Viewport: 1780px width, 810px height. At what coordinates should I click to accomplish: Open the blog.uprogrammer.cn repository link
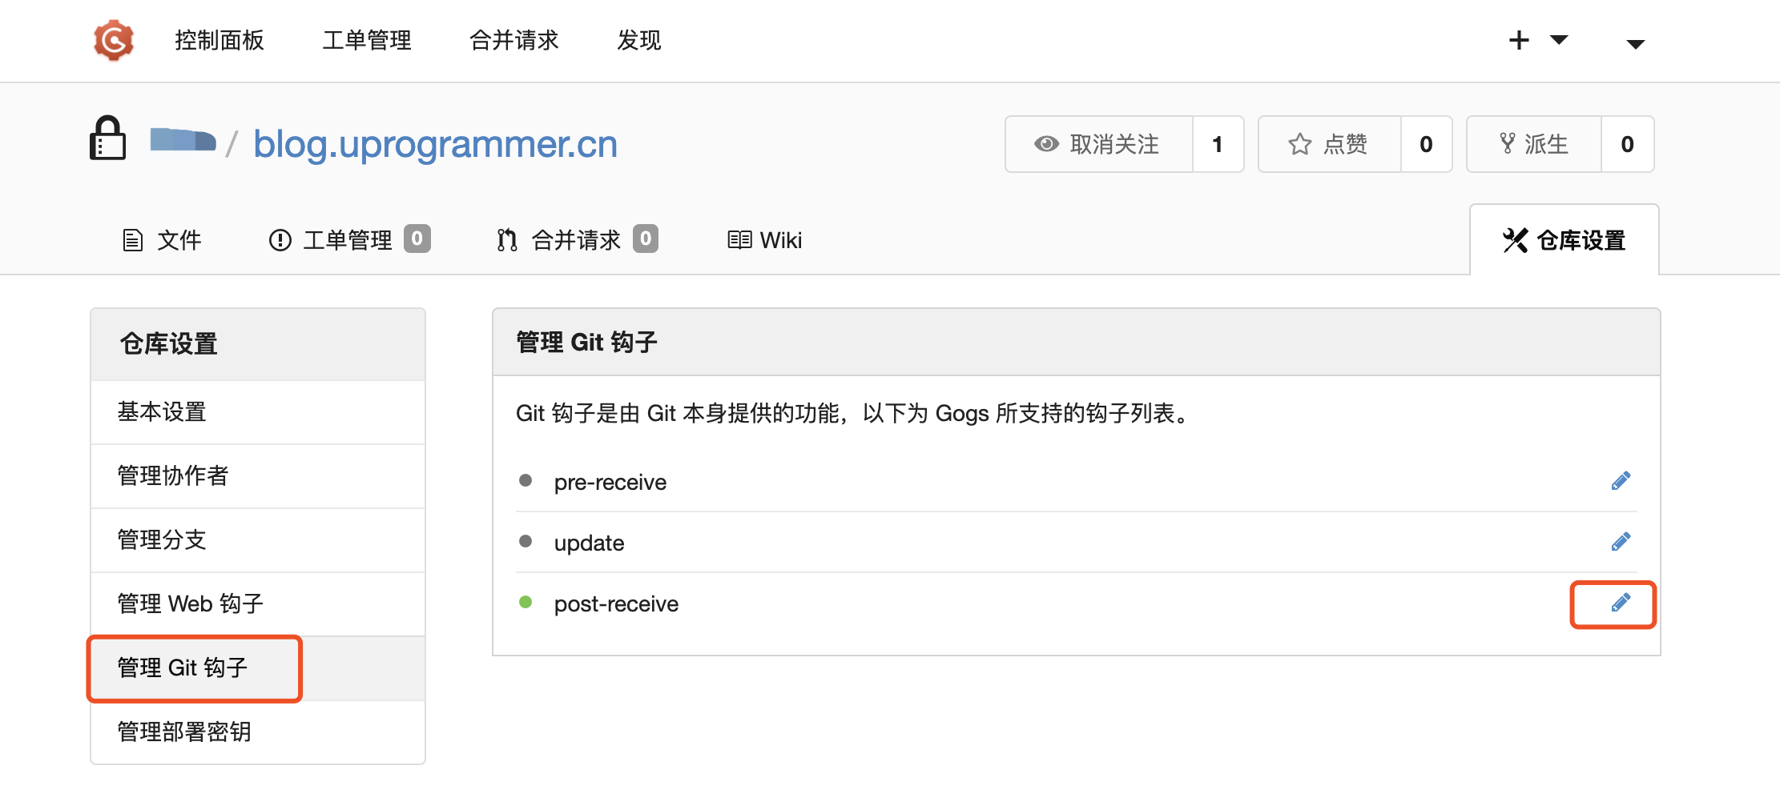pos(435,144)
